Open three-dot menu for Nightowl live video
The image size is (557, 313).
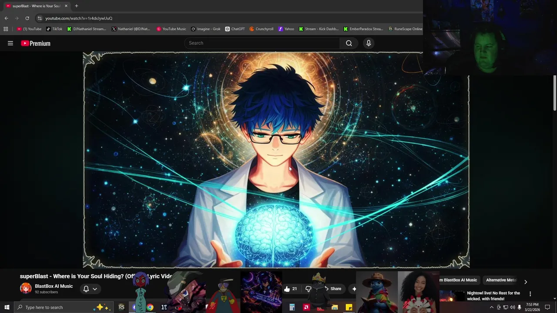(530, 294)
